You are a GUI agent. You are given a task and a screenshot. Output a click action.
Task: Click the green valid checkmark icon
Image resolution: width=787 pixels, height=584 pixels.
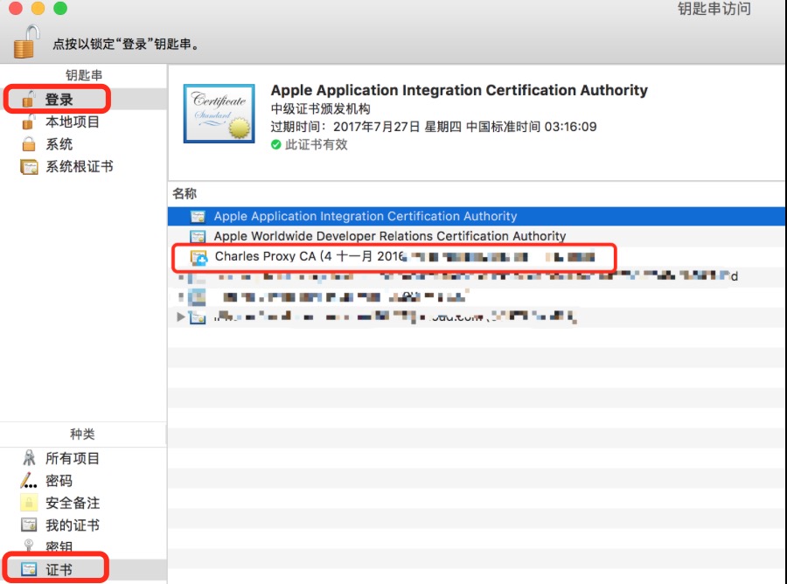click(275, 145)
